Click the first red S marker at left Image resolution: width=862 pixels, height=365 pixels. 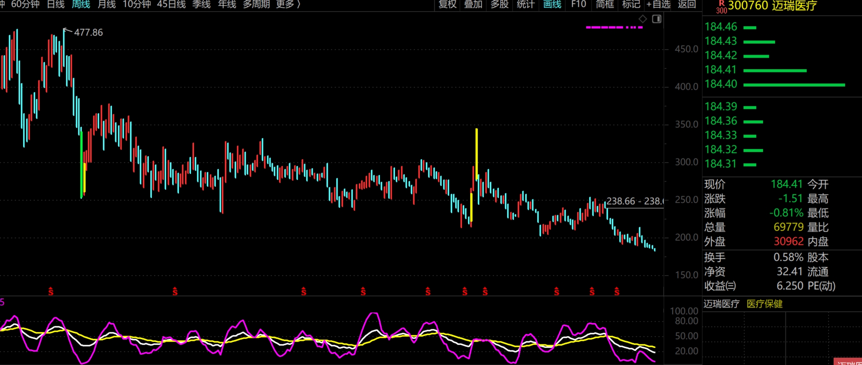click(x=51, y=291)
